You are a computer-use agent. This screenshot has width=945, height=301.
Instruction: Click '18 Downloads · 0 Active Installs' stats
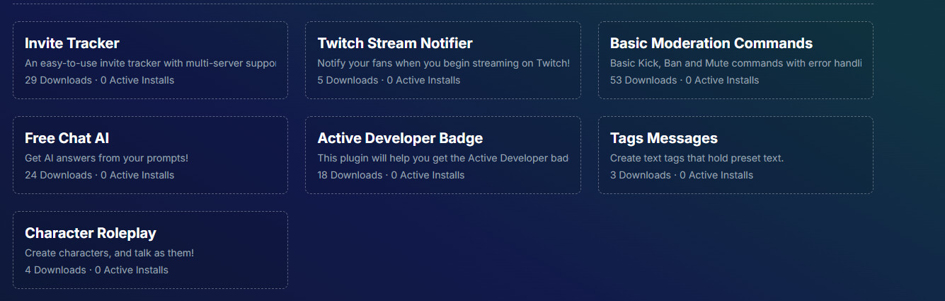coord(391,175)
